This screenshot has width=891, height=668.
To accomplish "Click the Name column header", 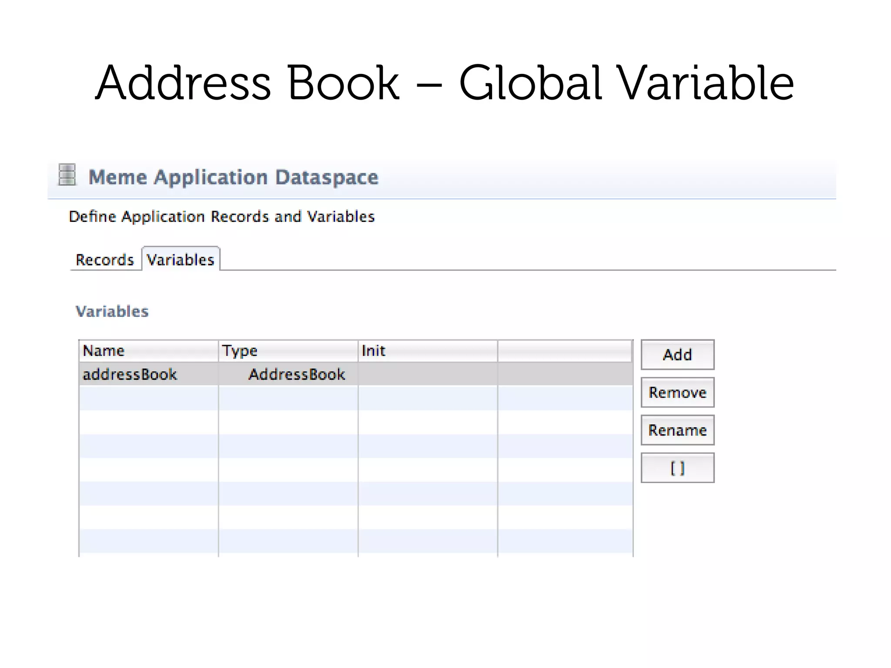I will coord(149,351).
